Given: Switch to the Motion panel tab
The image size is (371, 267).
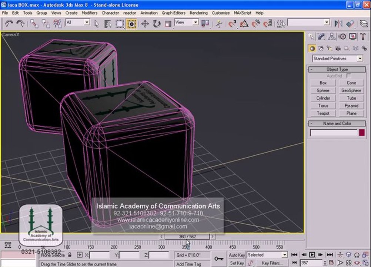Looking at the screenshot, I should [x=342, y=36].
